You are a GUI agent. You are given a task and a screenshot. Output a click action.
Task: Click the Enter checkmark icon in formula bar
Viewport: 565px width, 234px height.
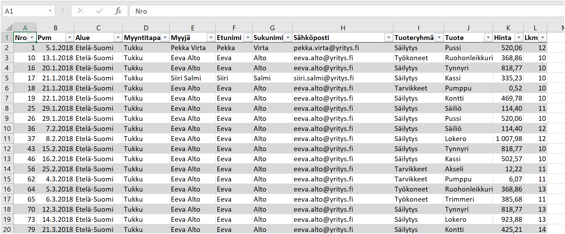tap(100, 11)
